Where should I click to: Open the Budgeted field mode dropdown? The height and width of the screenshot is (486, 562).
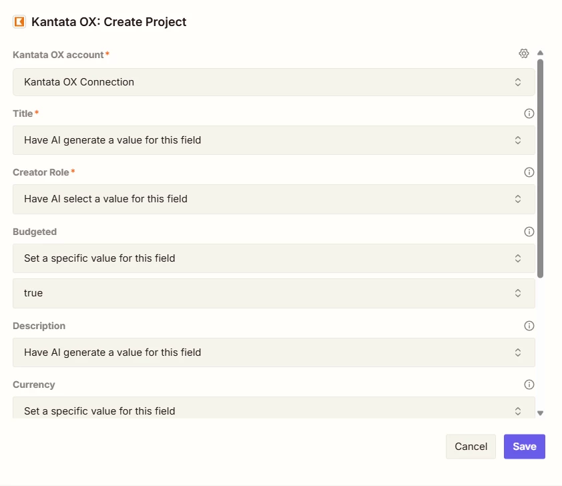click(x=274, y=258)
